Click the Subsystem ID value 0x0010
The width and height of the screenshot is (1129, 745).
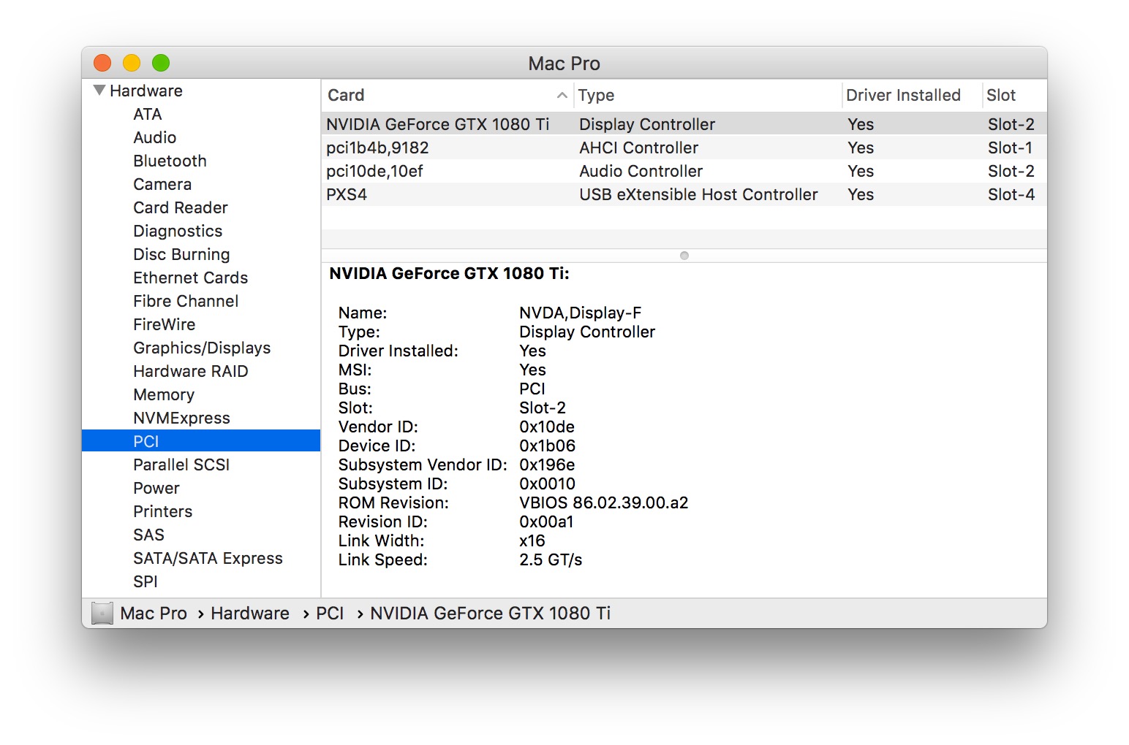click(547, 484)
